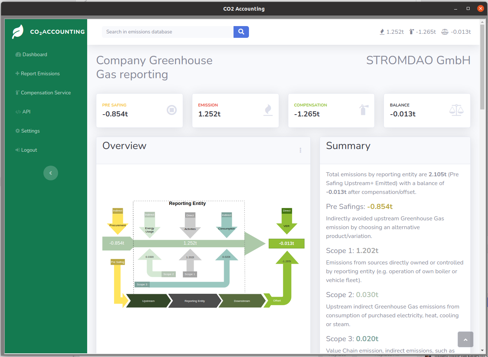Collapse the sidebar with chevron toggle
The width and height of the screenshot is (488, 357).
pos(51,173)
